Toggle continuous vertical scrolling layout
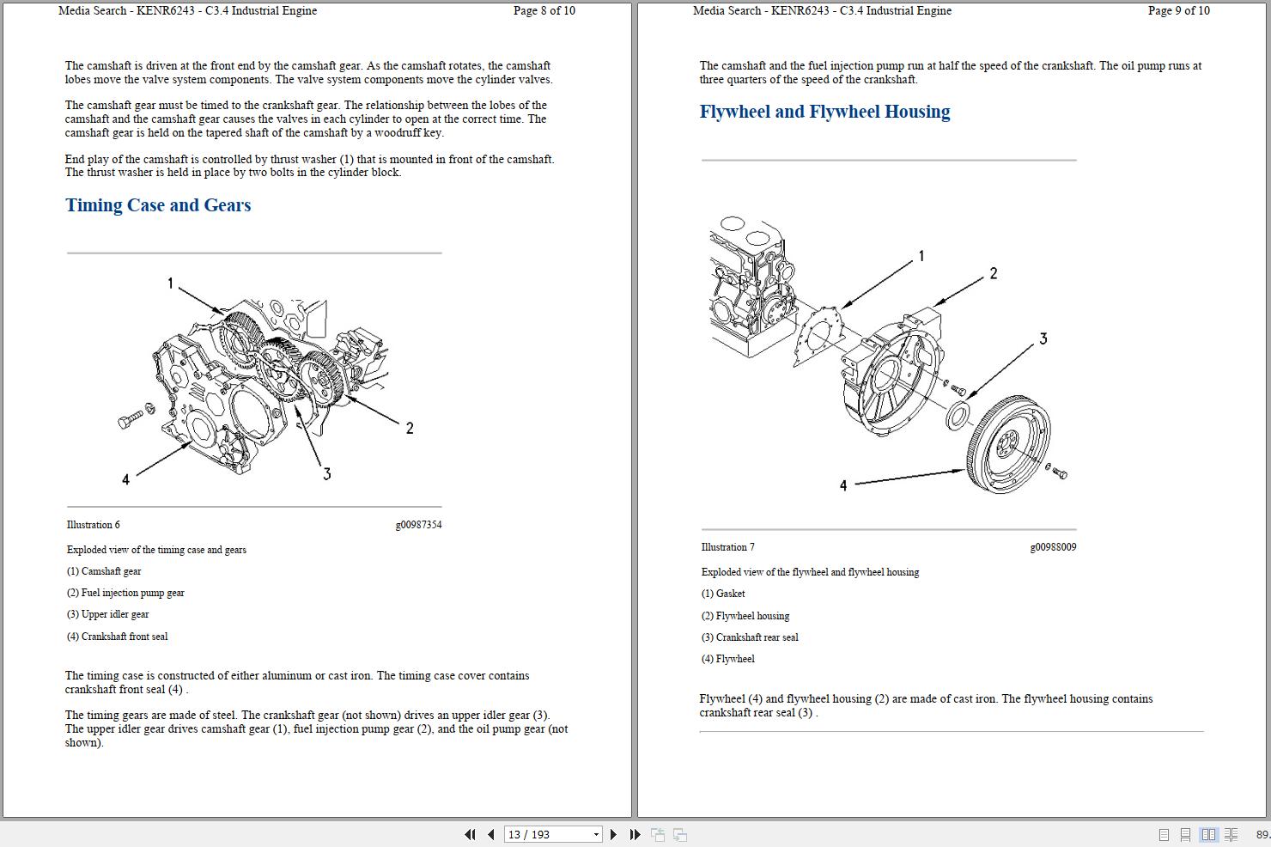Image resolution: width=1271 pixels, height=847 pixels. tap(1185, 834)
